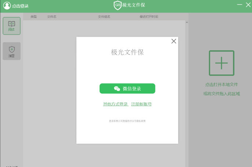Click the scroll up arrow of file list

[187, 22]
